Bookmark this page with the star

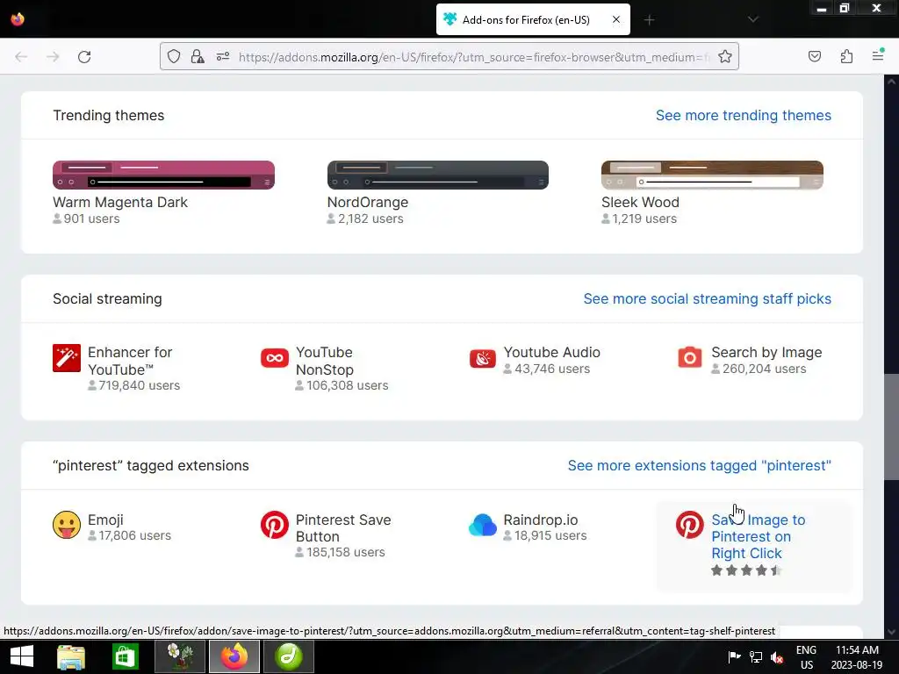point(724,56)
